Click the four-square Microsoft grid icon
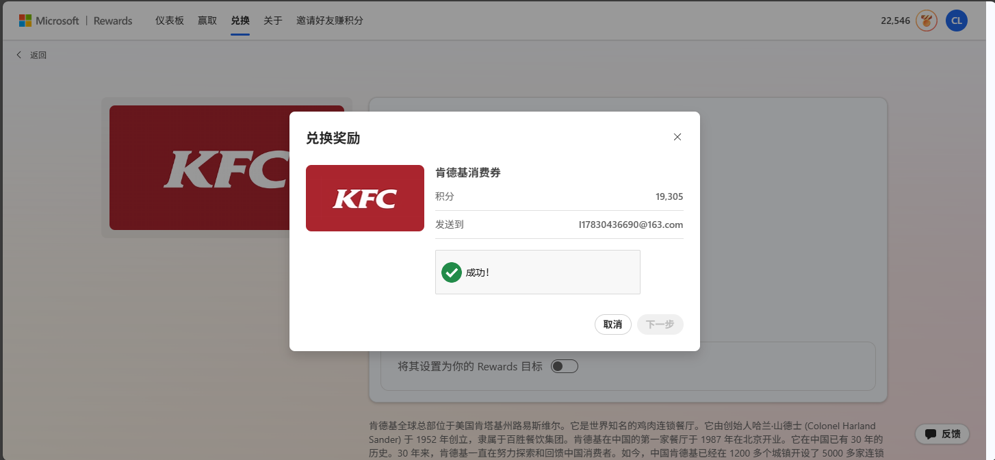 click(25, 20)
